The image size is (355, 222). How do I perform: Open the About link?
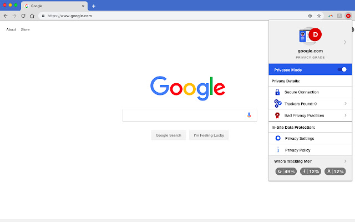tap(11, 29)
